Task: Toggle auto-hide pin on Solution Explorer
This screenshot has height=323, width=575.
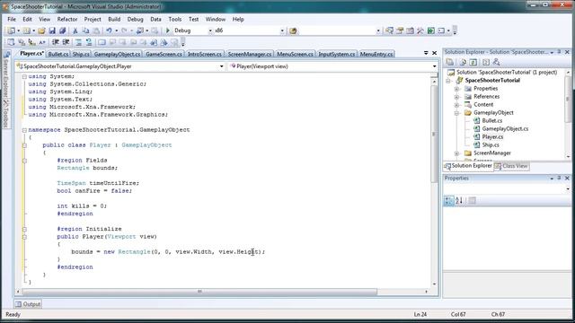Action: point(559,52)
